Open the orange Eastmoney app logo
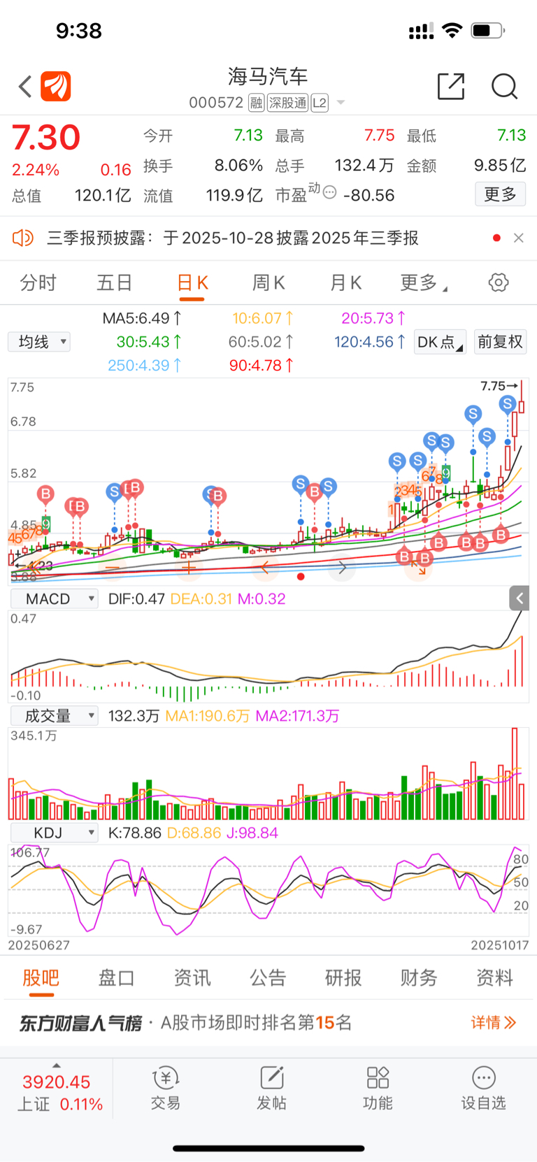537x1162 pixels. click(56, 87)
